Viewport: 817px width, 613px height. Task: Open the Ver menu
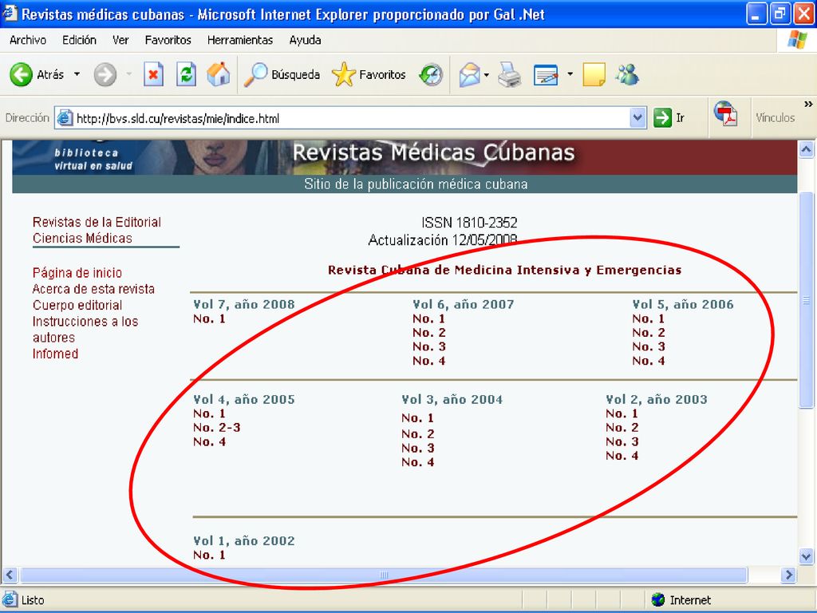(120, 40)
